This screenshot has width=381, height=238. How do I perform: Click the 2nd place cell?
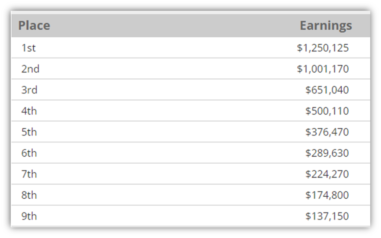(30, 69)
